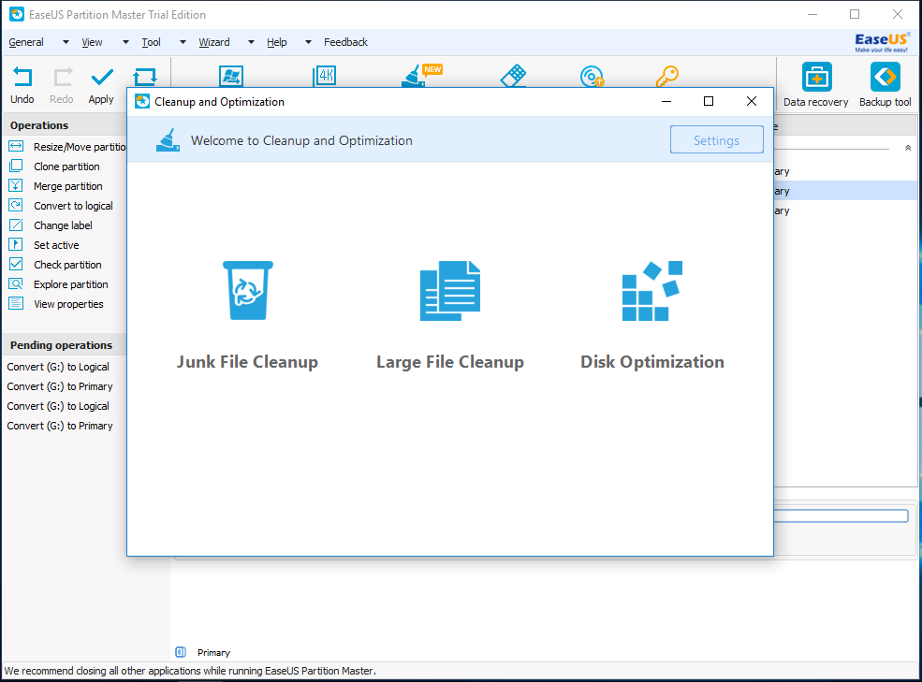Close the Cleanup and Optimization dialog
Screen dimensions: 922x682
pyautogui.click(x=752, y=101)
